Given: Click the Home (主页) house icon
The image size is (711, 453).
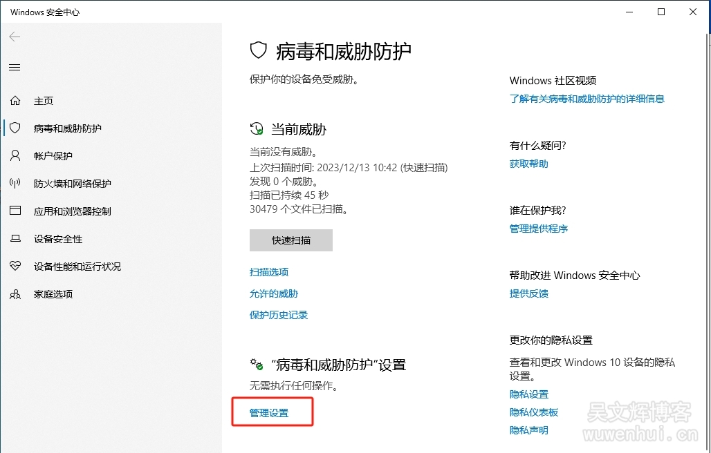Looking at the screenshot, I should click(x=15, y=101).
